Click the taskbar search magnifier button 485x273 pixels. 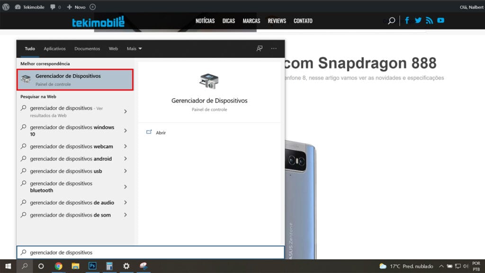point(25,266)
